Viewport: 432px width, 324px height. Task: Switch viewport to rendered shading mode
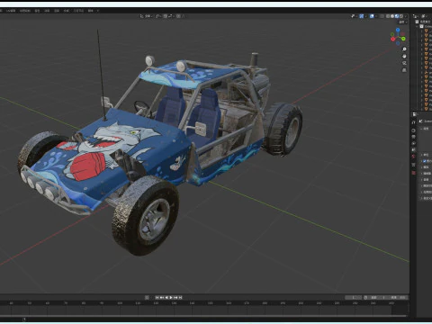click(401, 16)
